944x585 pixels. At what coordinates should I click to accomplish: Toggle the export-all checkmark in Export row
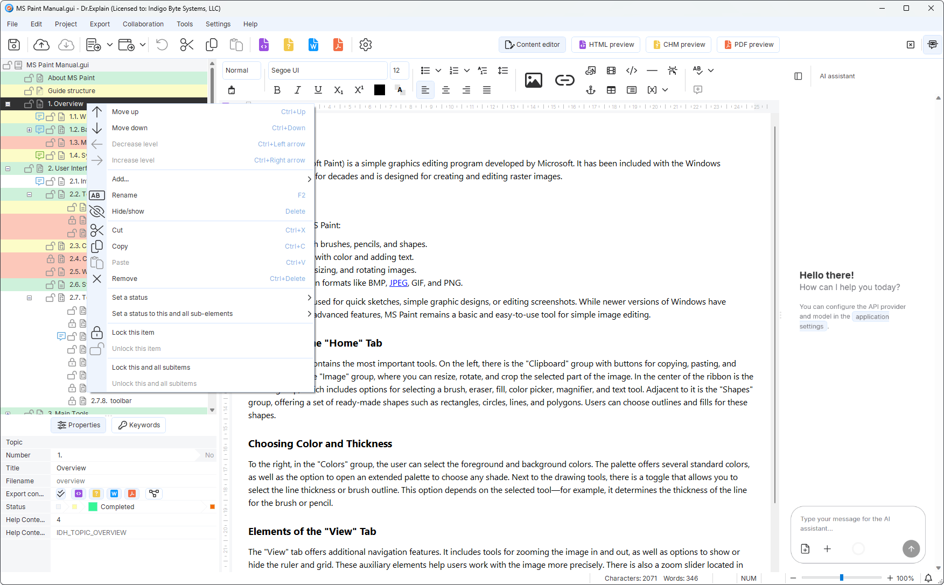61,494
